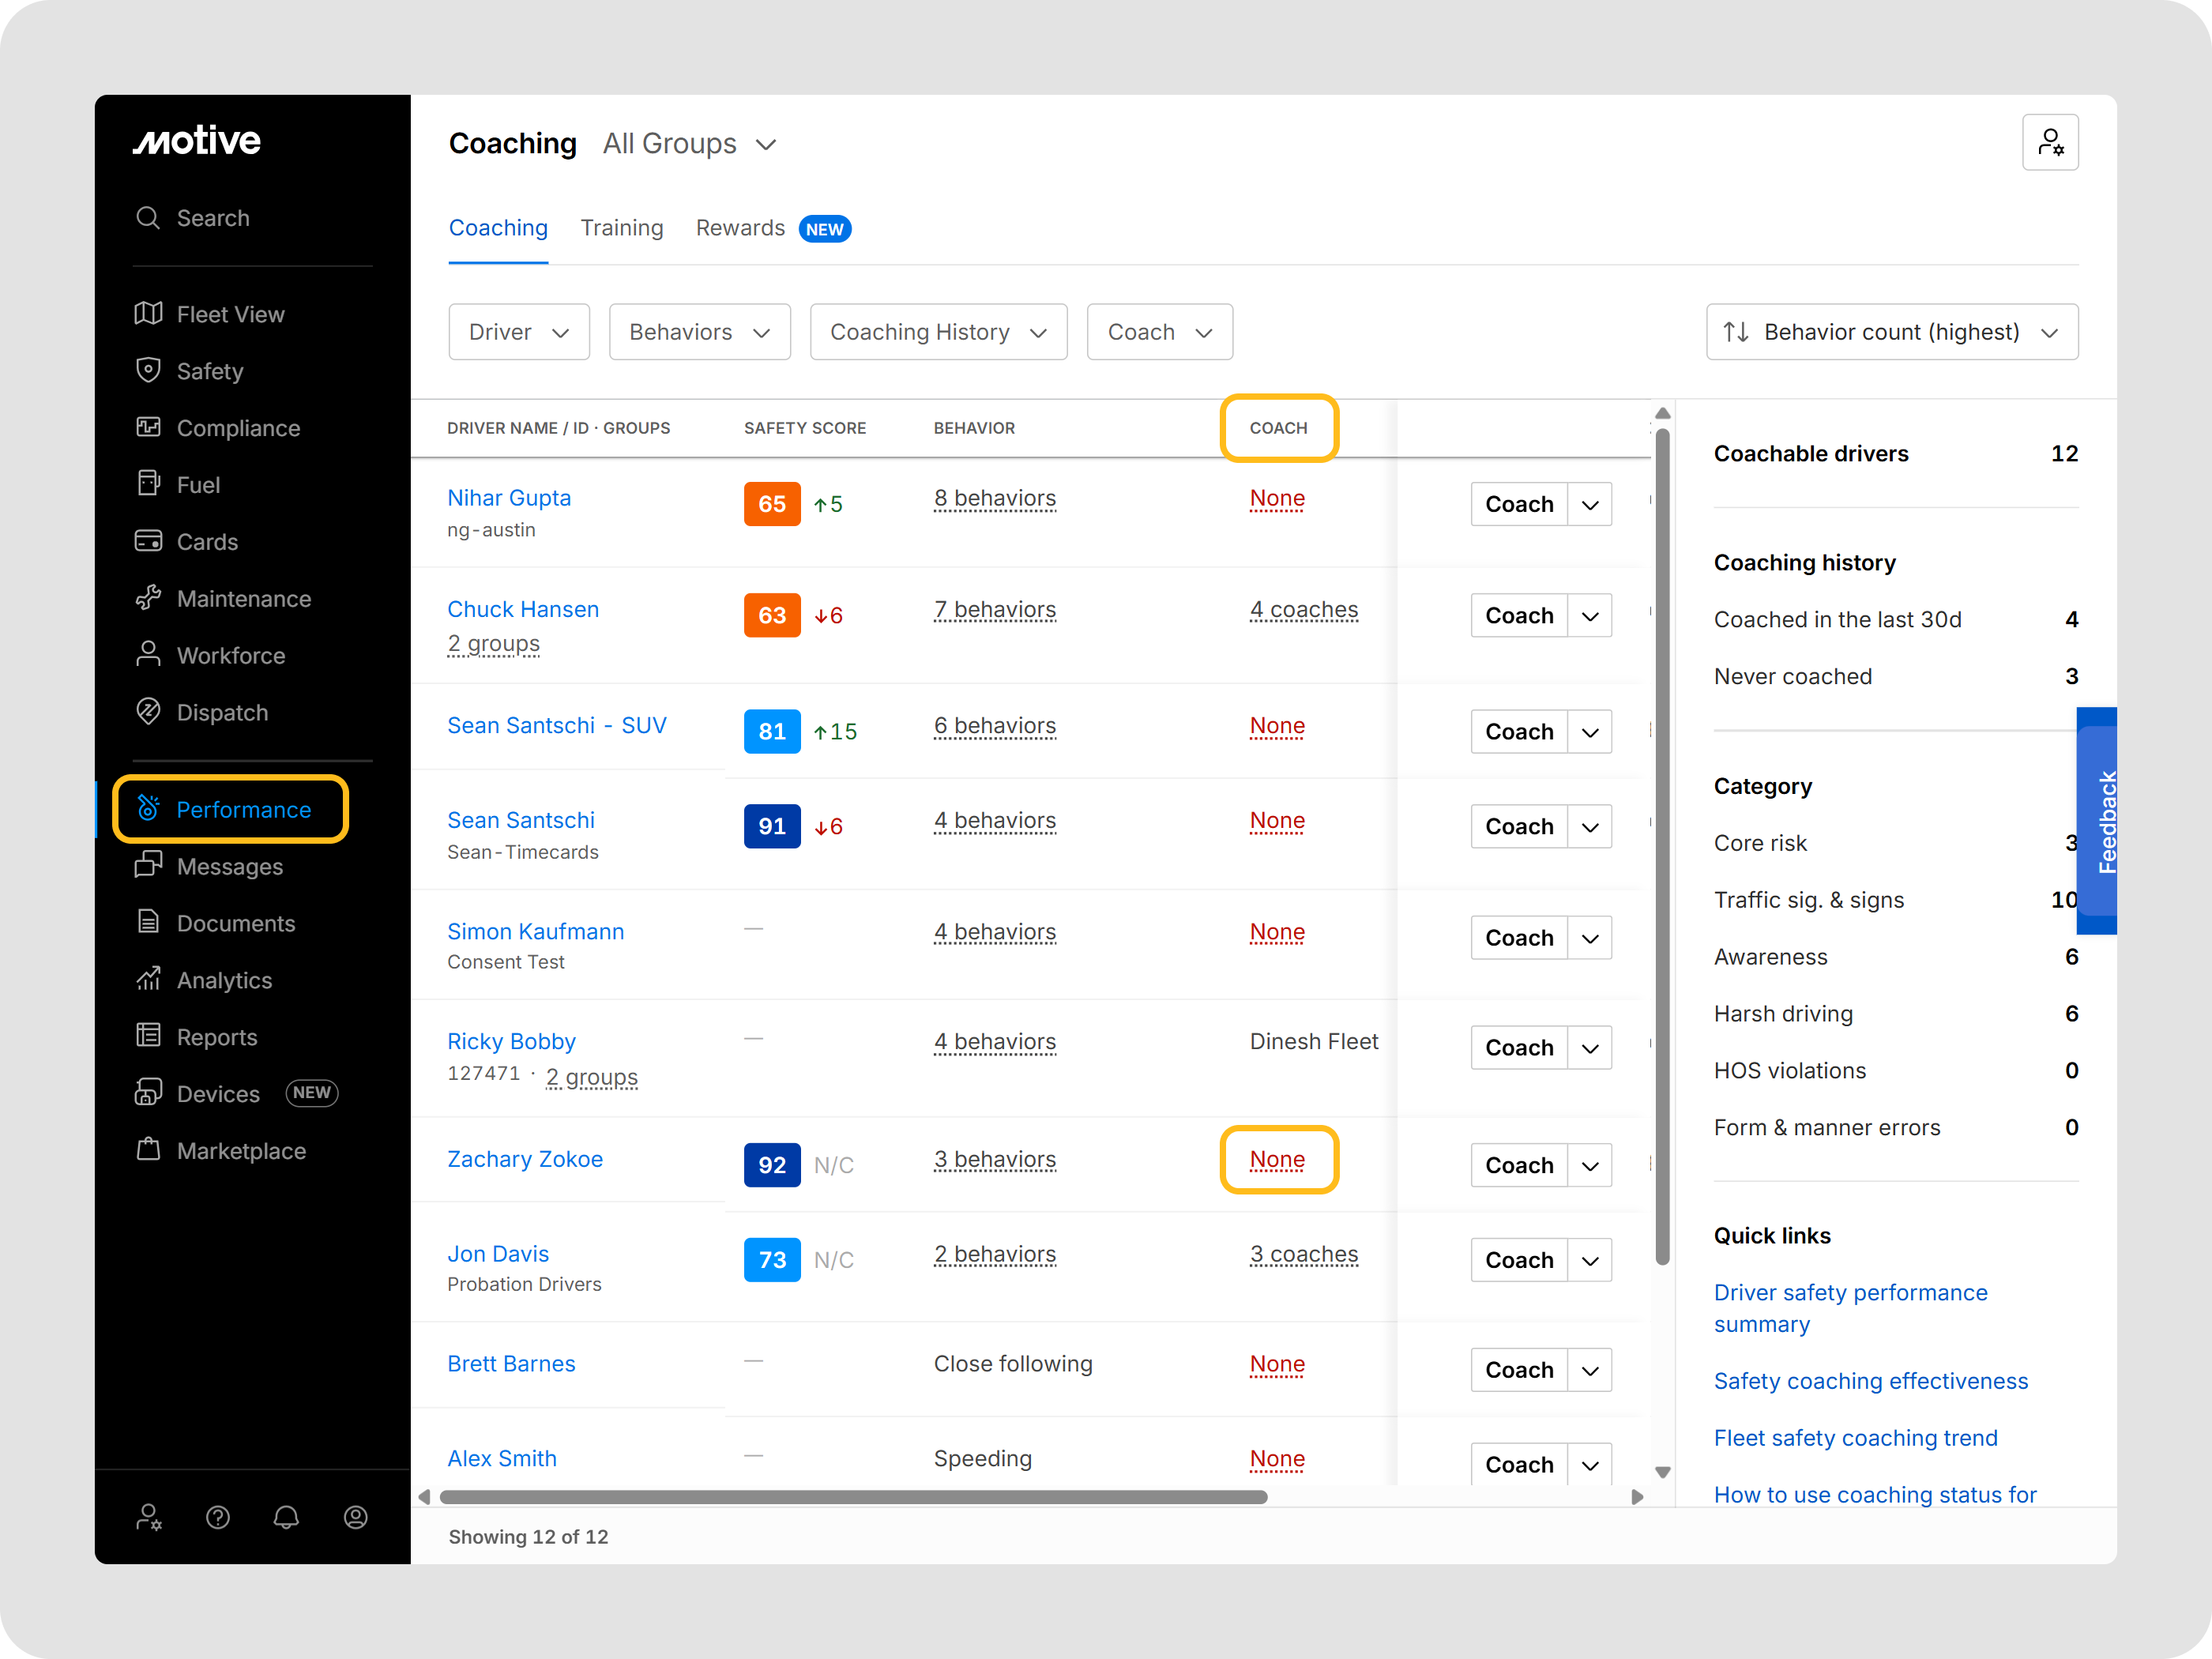Open the Maintenance wrench icon
Image resolution: width=2212 pixels, height=1659 pixels.
pos(148,598)
